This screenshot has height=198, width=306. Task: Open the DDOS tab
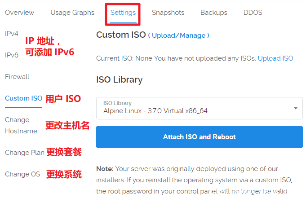coord(253,13)
